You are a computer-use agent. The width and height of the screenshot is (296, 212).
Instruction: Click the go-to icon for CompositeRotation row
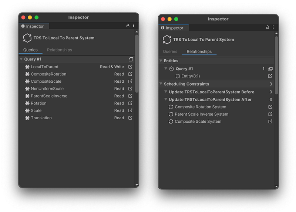coord(130,74)
